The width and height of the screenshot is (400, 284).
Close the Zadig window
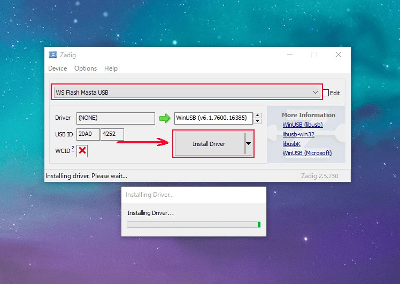(339, 55)
